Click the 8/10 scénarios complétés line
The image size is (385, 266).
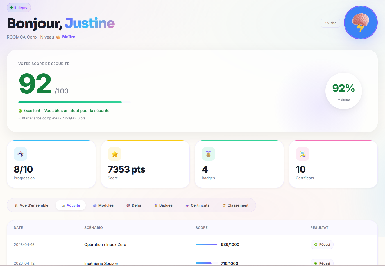52,118
